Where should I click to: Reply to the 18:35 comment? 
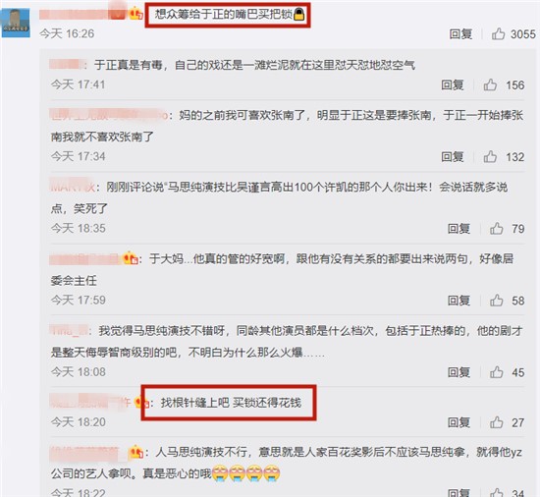[x=459, y=228]
